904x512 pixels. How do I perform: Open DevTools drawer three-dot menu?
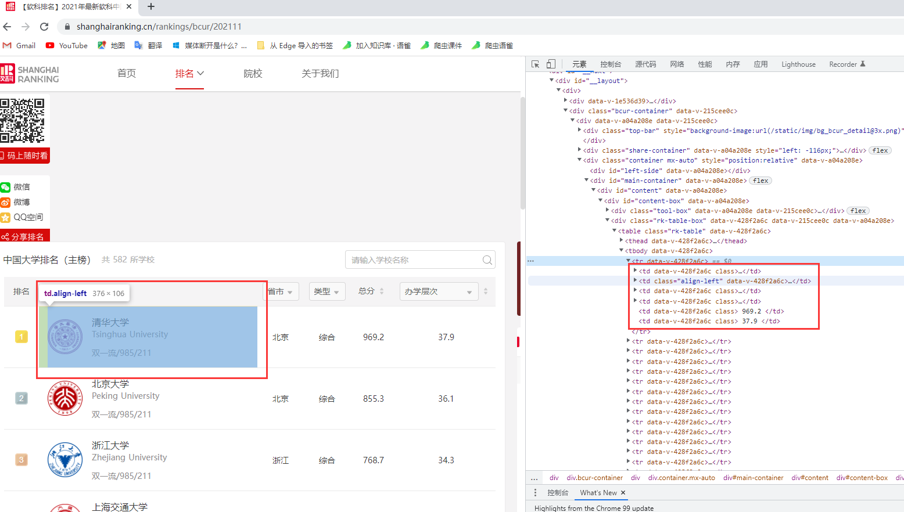tap(536, 492)
